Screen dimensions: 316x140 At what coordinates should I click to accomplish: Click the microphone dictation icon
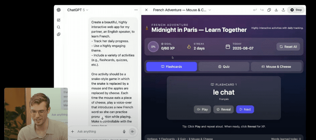click(x=124, y=132)
